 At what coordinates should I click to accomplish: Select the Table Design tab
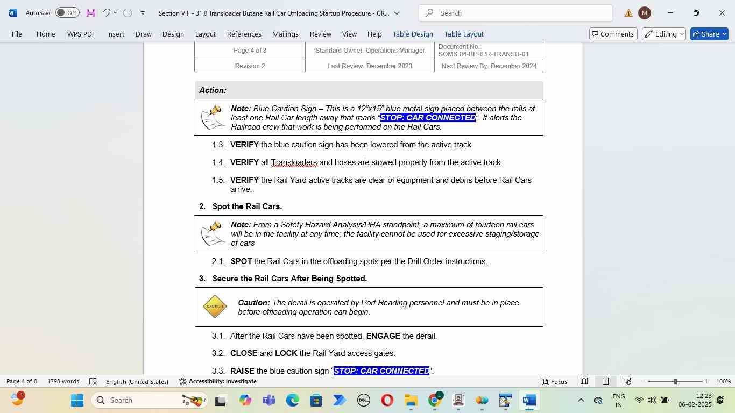click(413, 34)
